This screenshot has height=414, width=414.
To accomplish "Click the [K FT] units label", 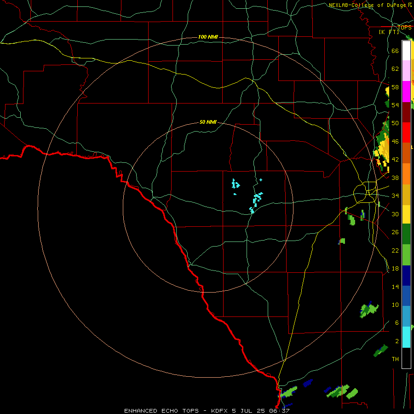I will pos(389,32).
